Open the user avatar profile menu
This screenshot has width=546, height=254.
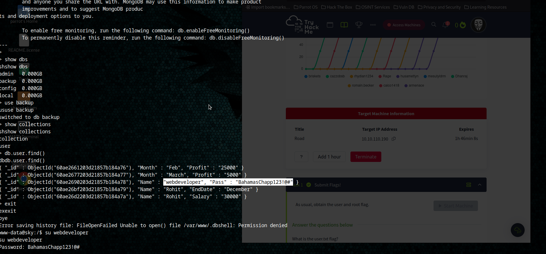coord(479,25)
